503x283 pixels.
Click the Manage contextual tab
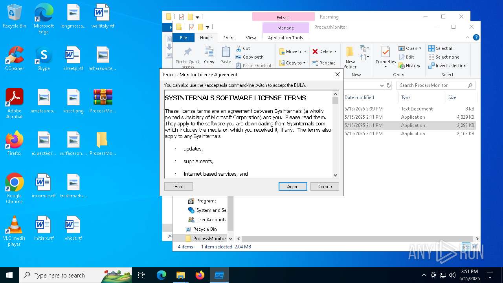(286, 28)
